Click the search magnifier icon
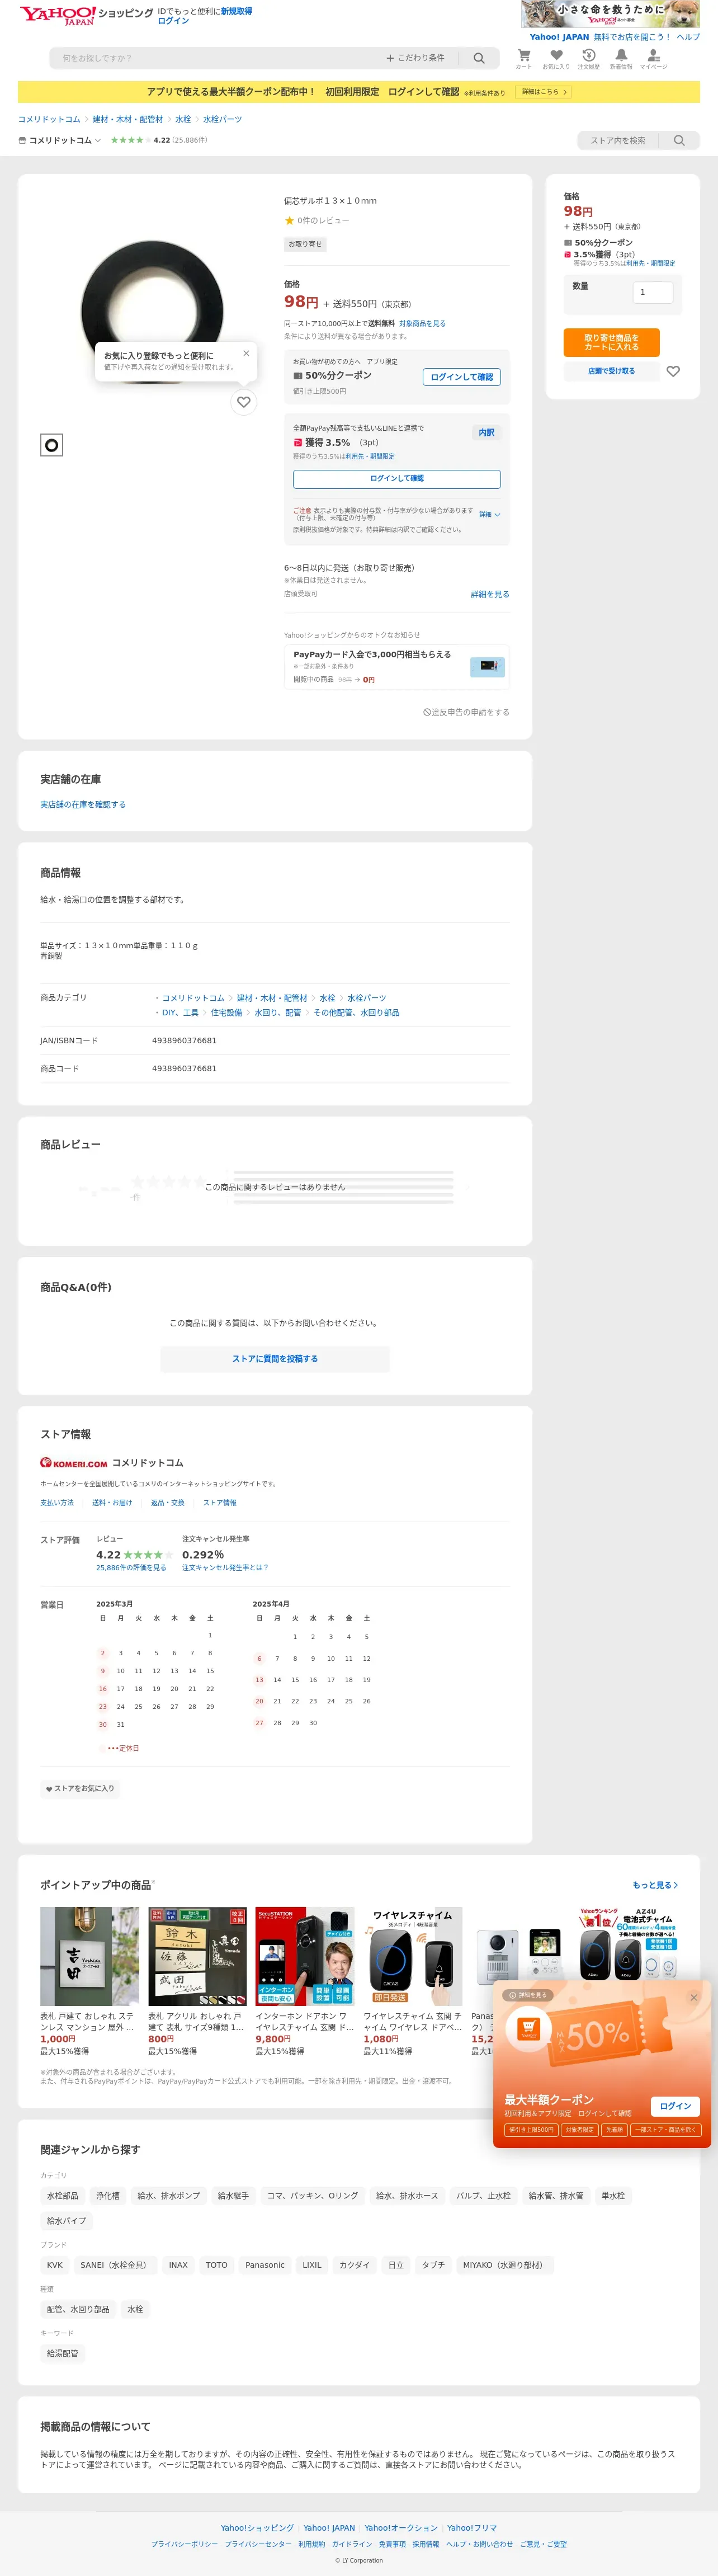The width and height of the screenshot is (718, 2576). pyautogui.click(x=479, y=58)
